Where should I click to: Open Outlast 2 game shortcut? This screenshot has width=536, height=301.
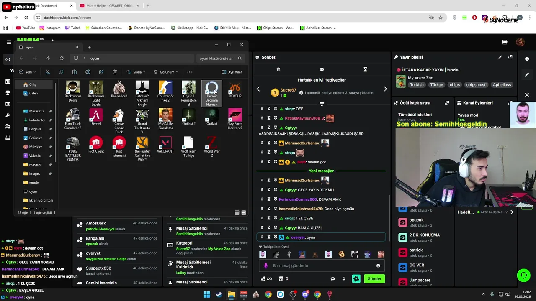(x=188, y=117)
